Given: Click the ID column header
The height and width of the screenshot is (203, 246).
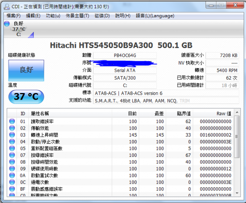Looking at the screenshot, I should coord(23,113).
